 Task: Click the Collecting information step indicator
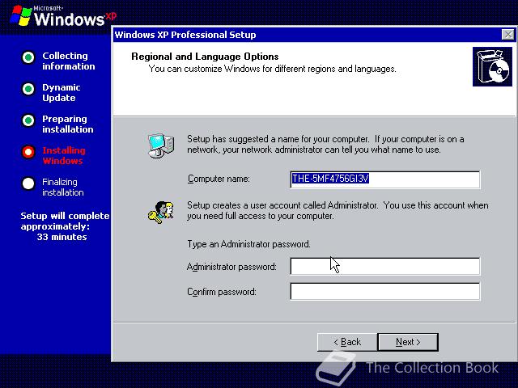pyautogui.click(x=28, y=57)
